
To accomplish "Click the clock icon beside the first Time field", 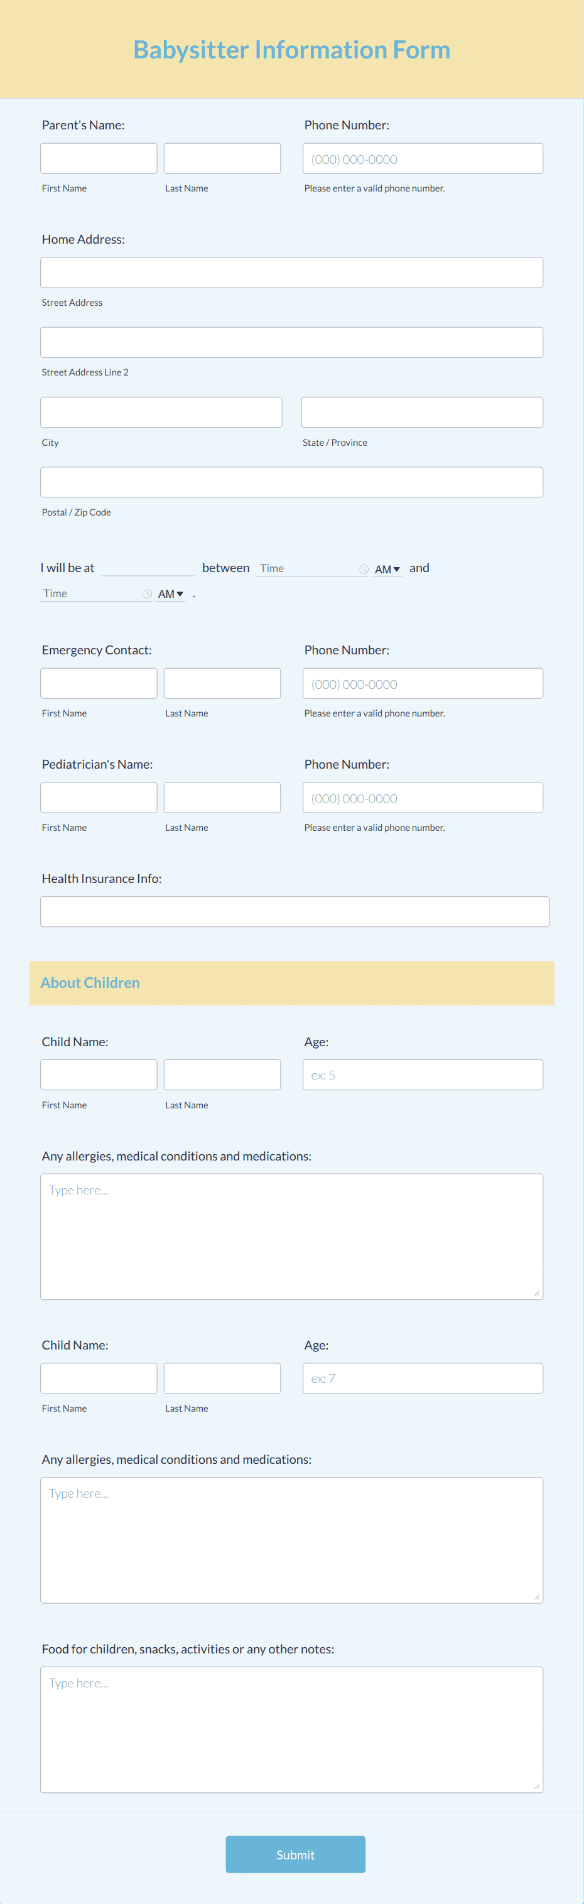I will 364,568.
